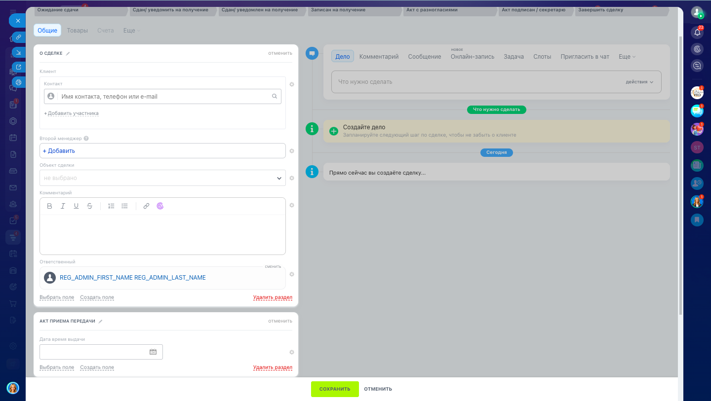Edit the О сделке section title pencil
Screen dimensions: 711x401
click(x=68, y=53)
